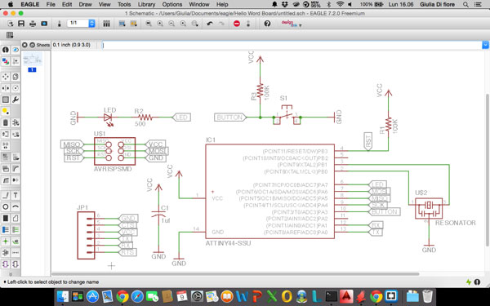The image size is (490, 306).
Task: Click the CAM processor icon
Action: pyautogui.click(x=44, y=24)
